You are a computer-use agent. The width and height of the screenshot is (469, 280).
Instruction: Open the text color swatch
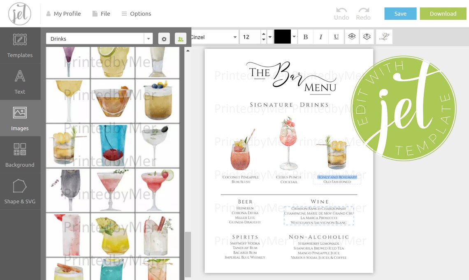pyautogui.click(x=283, y=37)
